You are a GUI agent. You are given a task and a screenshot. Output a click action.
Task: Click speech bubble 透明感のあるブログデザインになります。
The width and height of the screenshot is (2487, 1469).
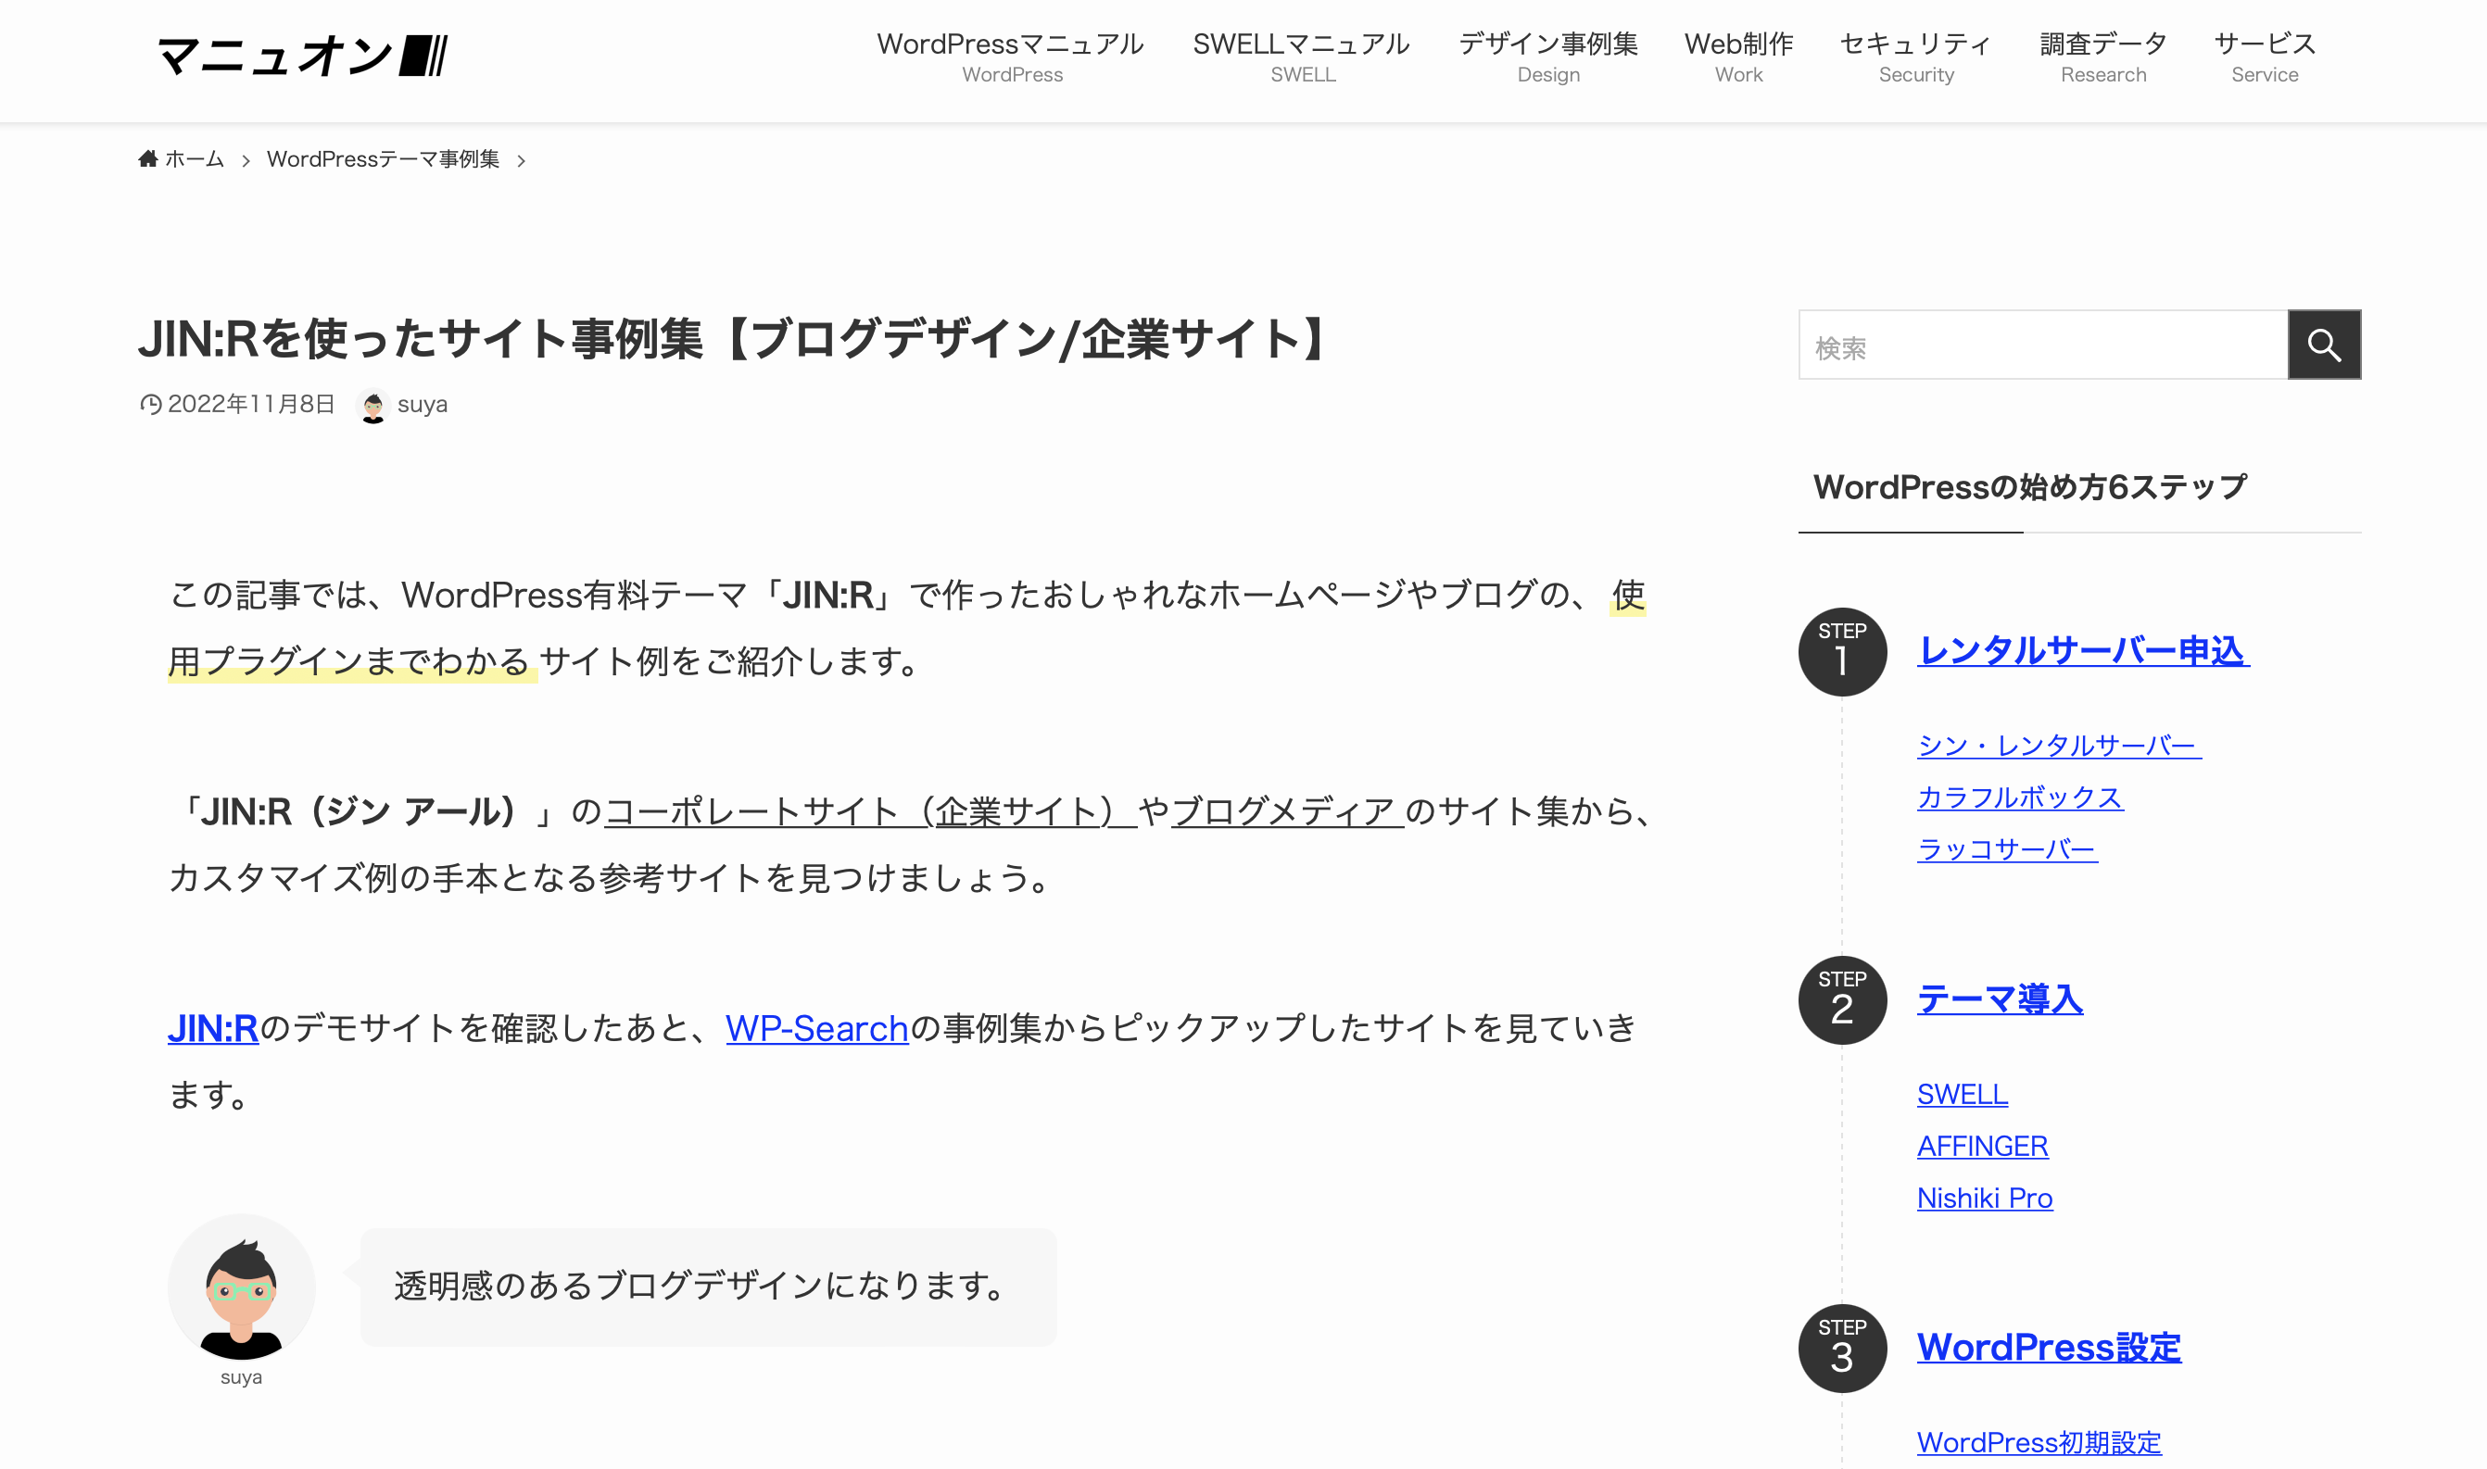(x=708, y=1287)
